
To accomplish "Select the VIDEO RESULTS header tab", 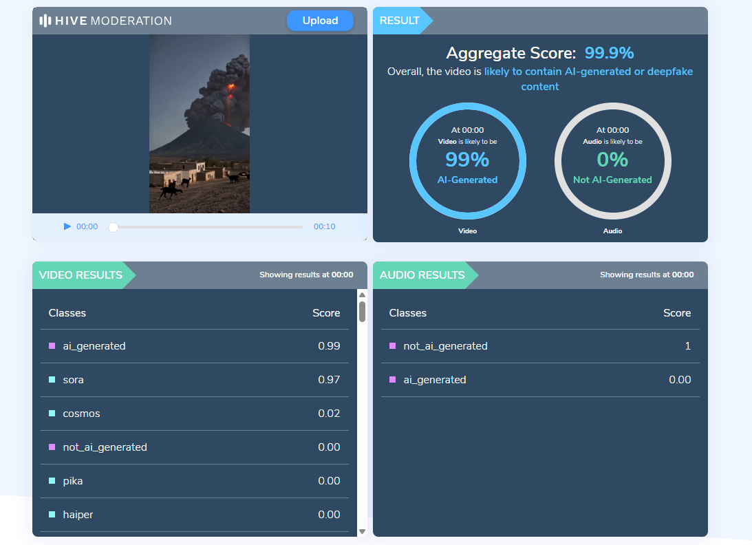I will (80, 275).
